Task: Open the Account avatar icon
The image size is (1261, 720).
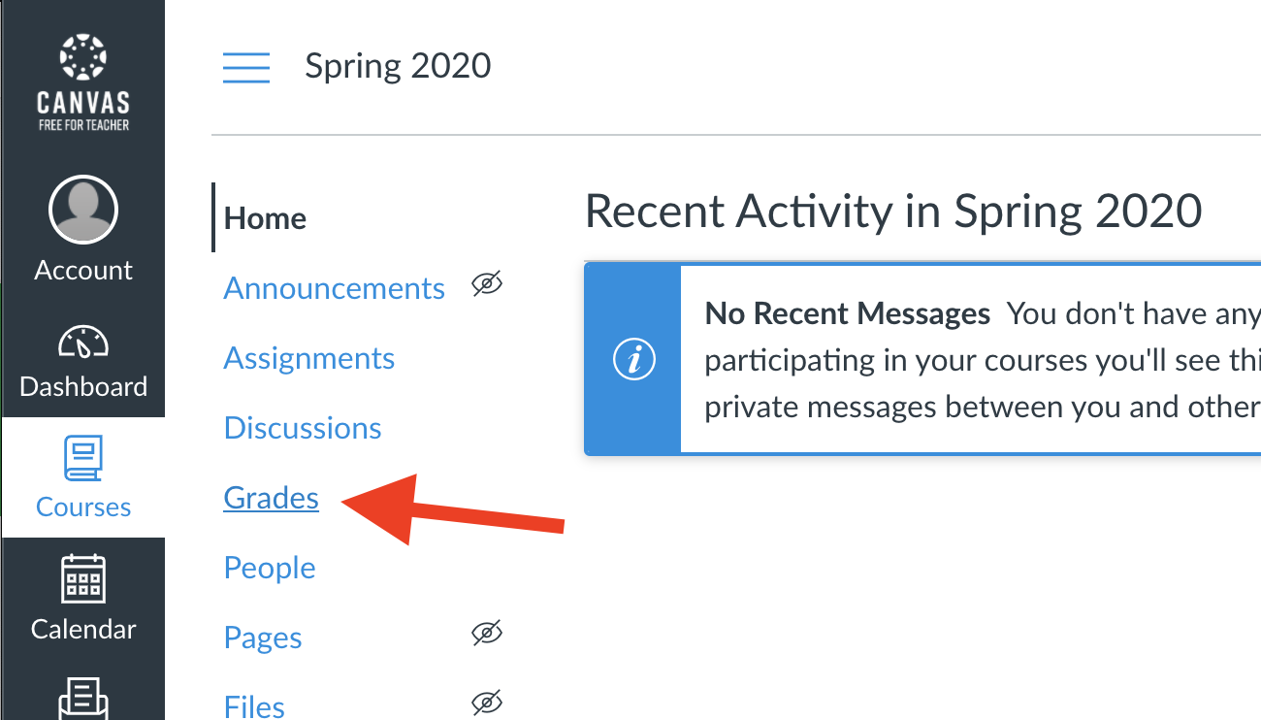Action: (x=82, y=210)
